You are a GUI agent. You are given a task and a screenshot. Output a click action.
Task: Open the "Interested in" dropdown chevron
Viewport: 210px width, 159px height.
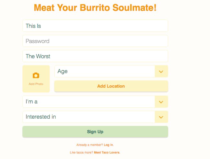(161, 117)
